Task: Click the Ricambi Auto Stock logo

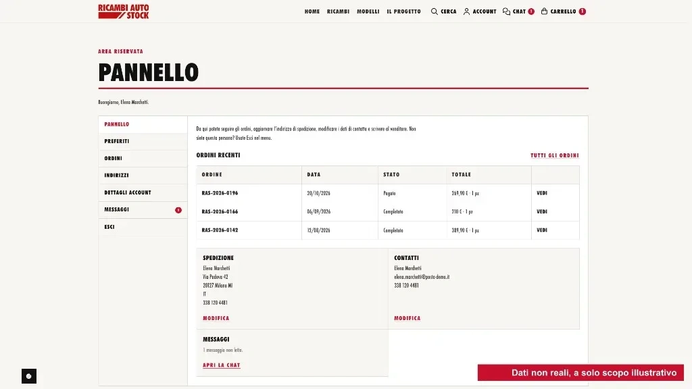Action: 124,11
